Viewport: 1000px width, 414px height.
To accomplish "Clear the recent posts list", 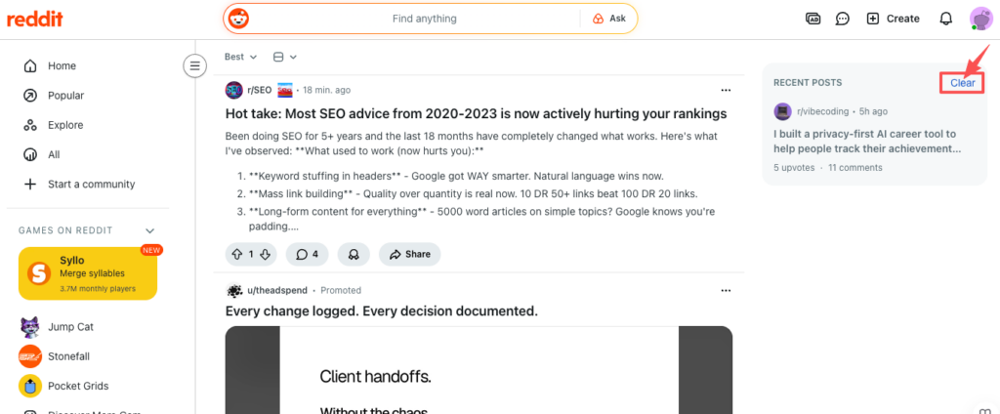I will click(x=962, y=83).
